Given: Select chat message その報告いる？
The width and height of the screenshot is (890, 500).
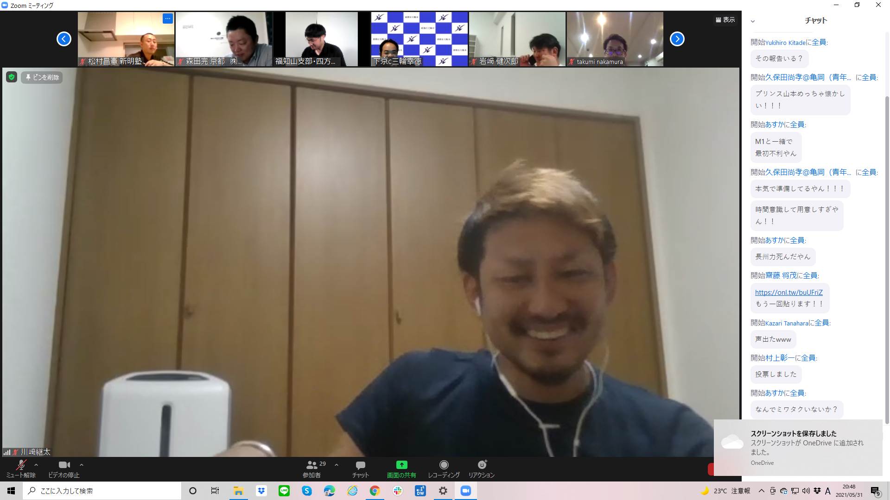Looking at the screenshot, I should click(x=779, y=58).
